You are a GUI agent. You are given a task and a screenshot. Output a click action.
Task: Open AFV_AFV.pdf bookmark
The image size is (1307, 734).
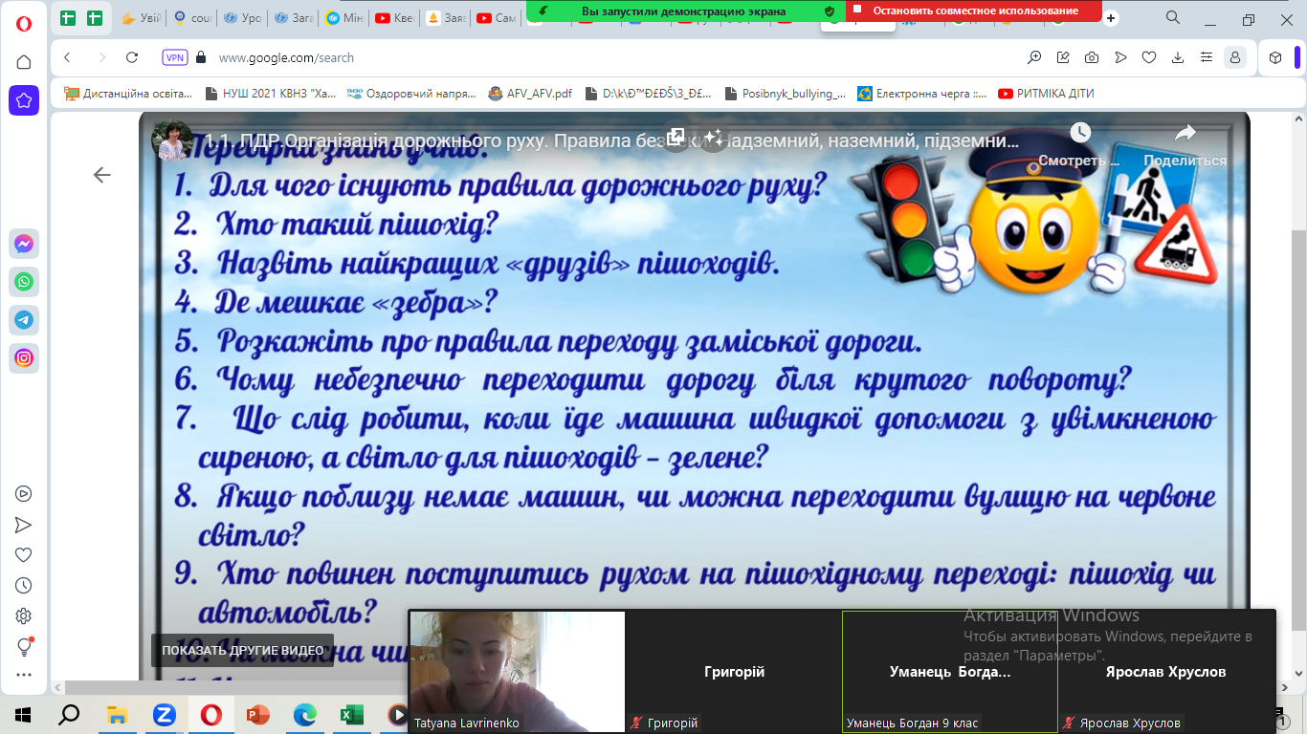[530, 94]
